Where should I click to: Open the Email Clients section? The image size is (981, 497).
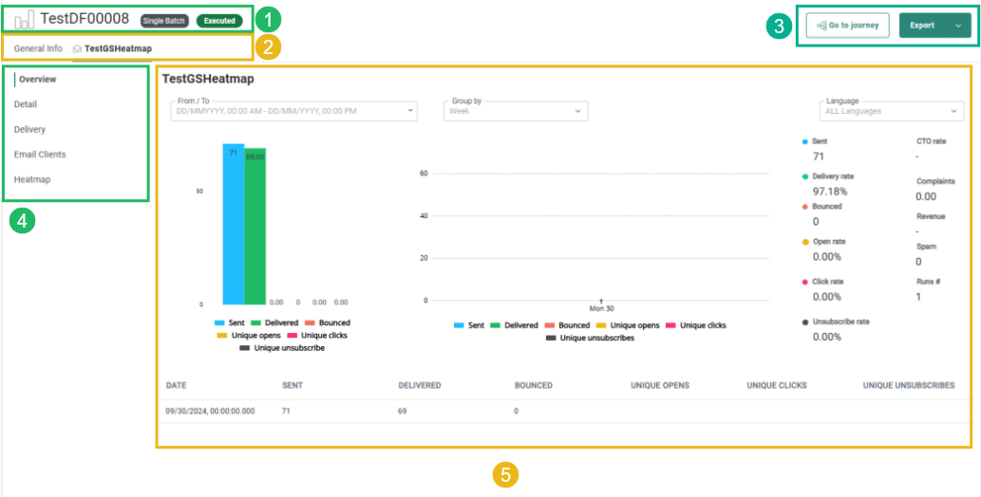[x=40, y=154]
